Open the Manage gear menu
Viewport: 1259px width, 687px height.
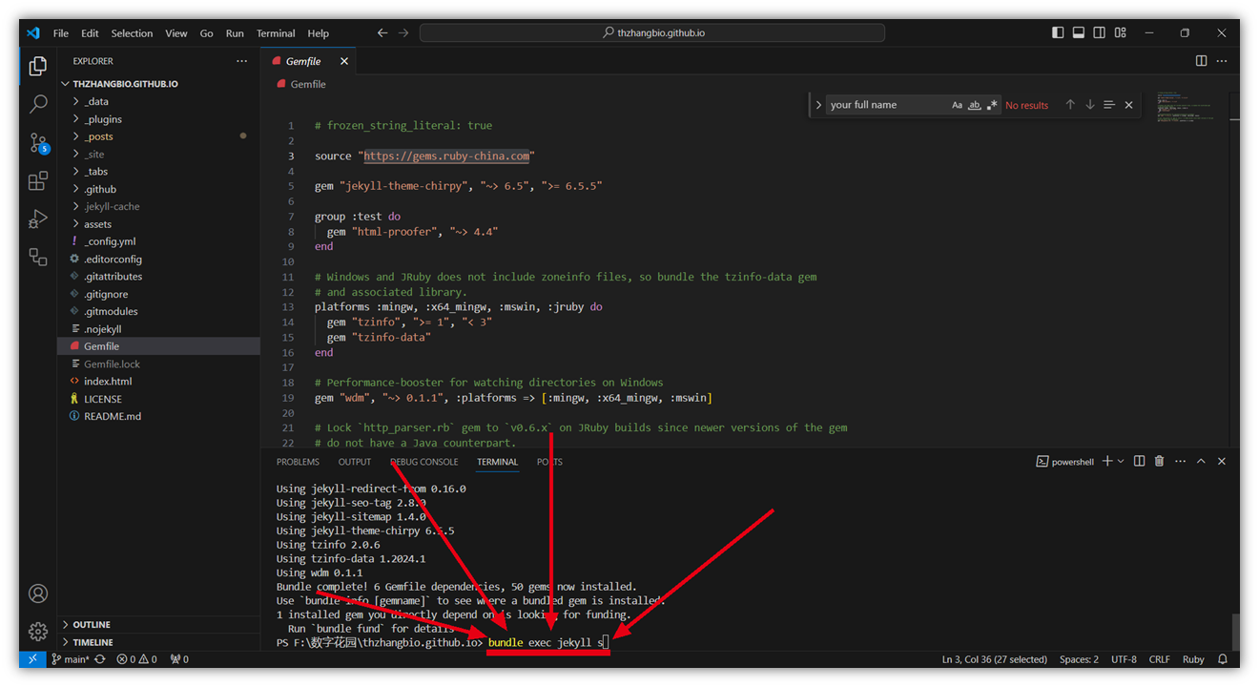pyautogui.click(x=38, y=631)
